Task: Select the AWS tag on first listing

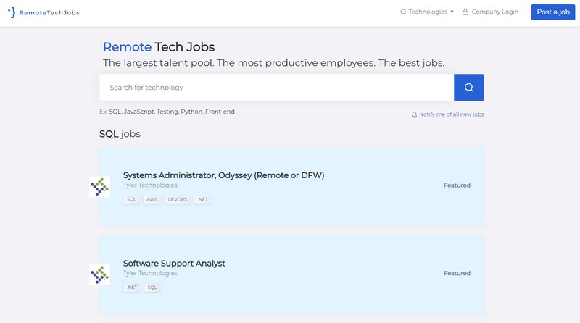Action: tap(152, 200)
